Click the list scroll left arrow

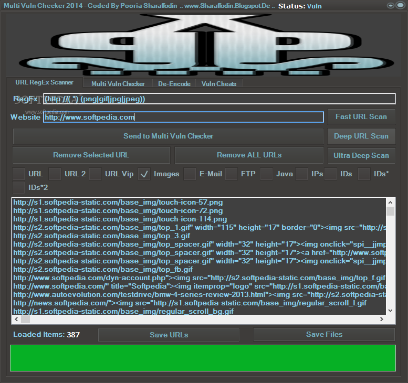pyautogui.click(x=17, y=320)
